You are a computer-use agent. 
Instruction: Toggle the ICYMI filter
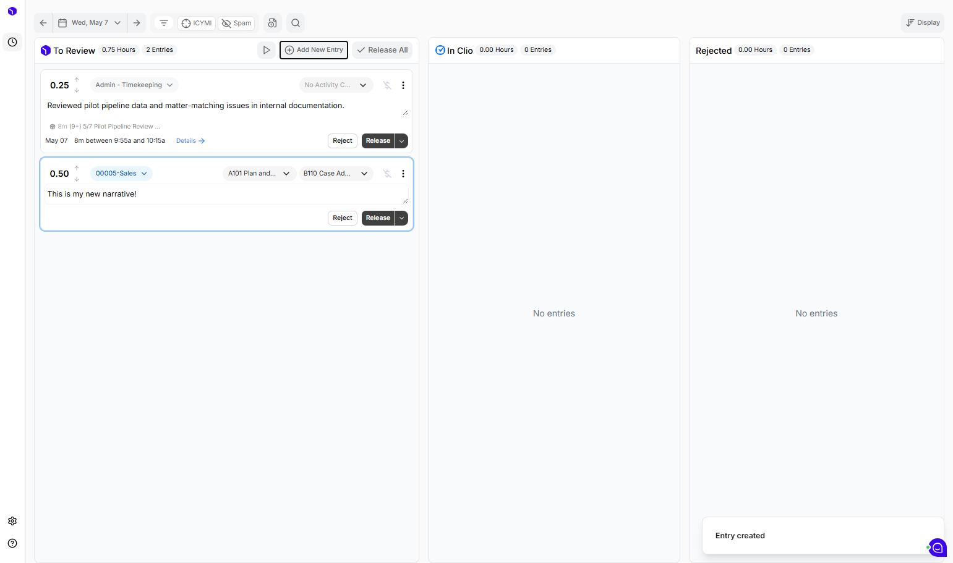(197, 23)
